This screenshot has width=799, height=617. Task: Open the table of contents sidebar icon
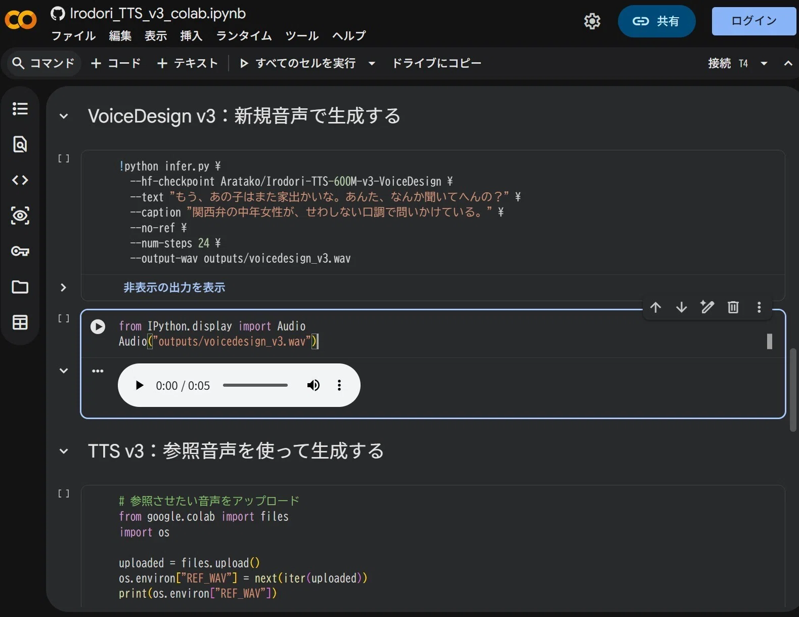coord(20,109)
